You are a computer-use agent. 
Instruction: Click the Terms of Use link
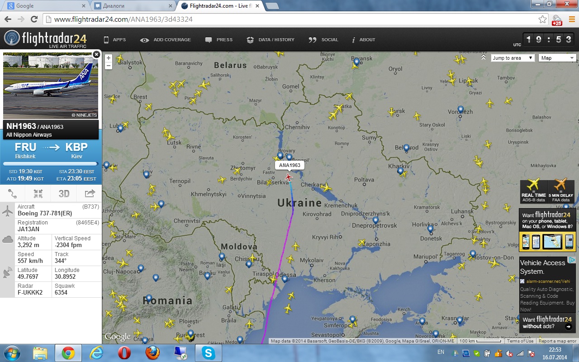click(520, 341)
